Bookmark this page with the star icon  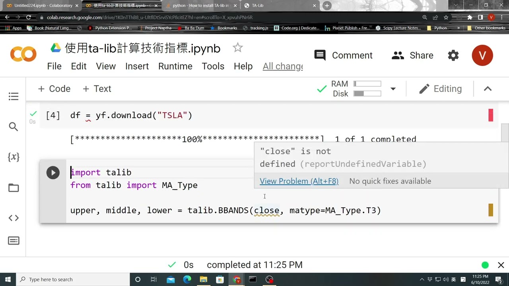coord(446,17)
